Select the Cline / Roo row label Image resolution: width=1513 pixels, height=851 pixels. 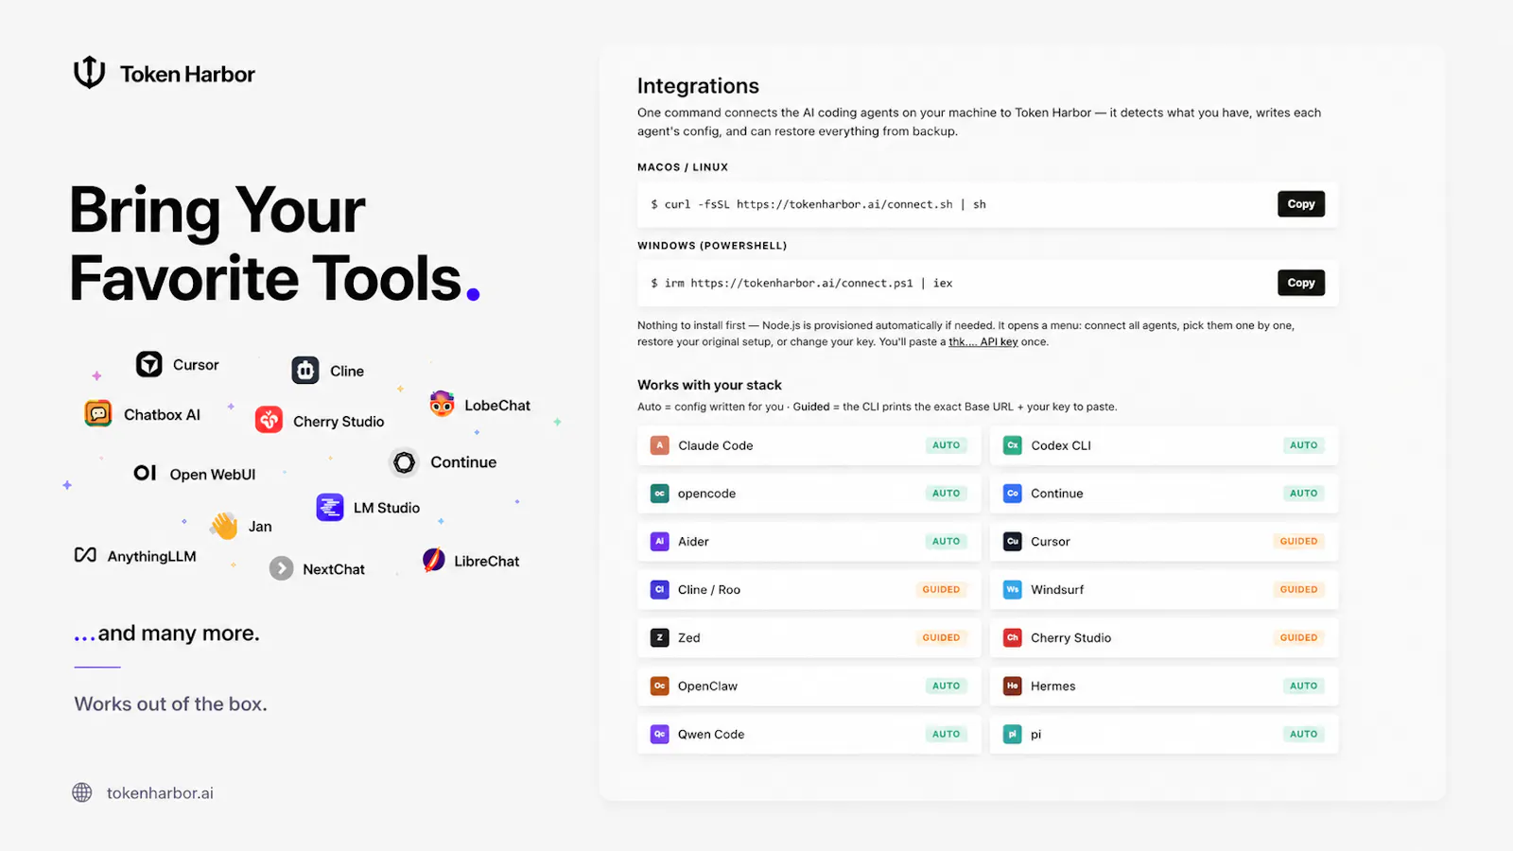[709, 589]
